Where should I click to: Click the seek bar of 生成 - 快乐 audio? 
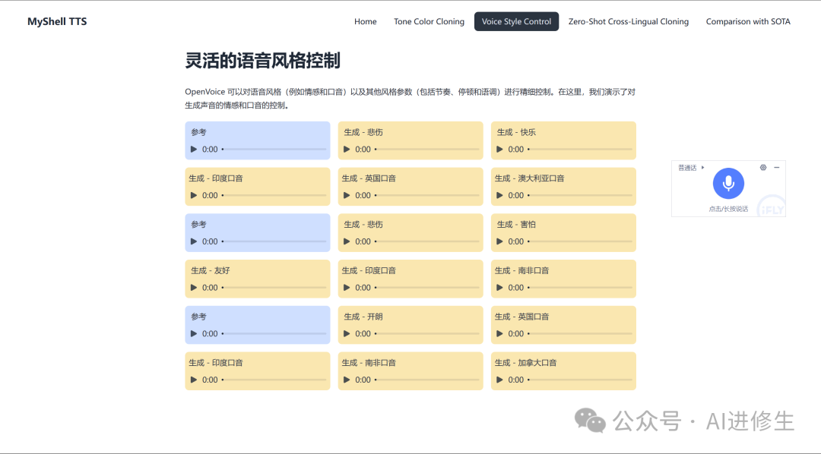click(x=580, y=150)
